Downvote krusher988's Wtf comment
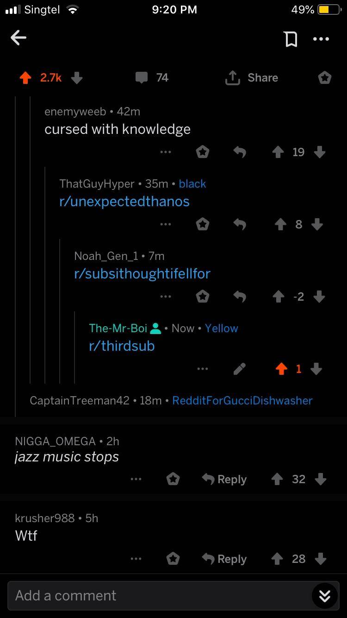This screenshot has width=347, height=618. click(x=320, y=559)
